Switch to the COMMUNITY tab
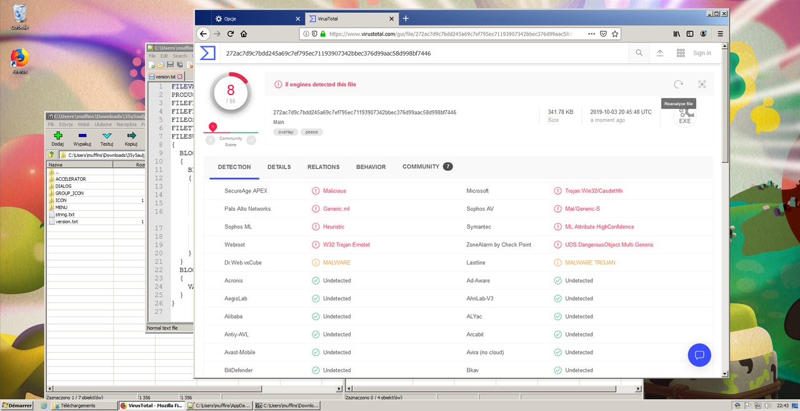Viewport: 800px width, 411px height. pyautogui.click(x=421, y=166)
